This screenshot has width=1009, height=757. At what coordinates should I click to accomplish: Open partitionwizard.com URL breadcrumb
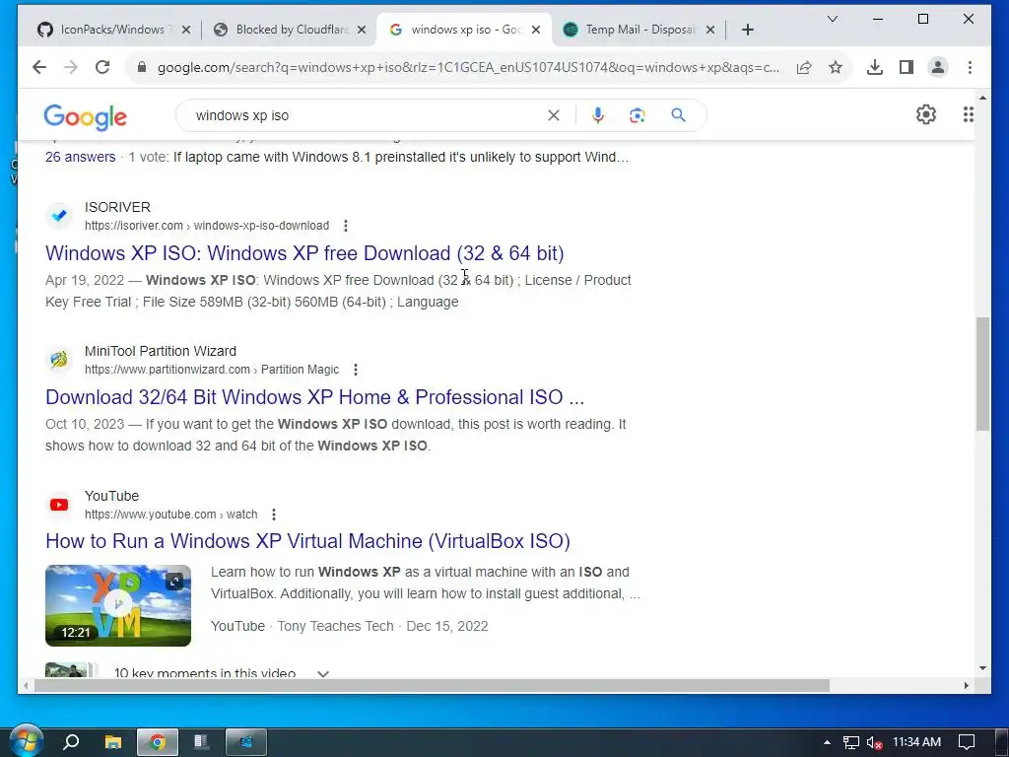coord(212,370)
